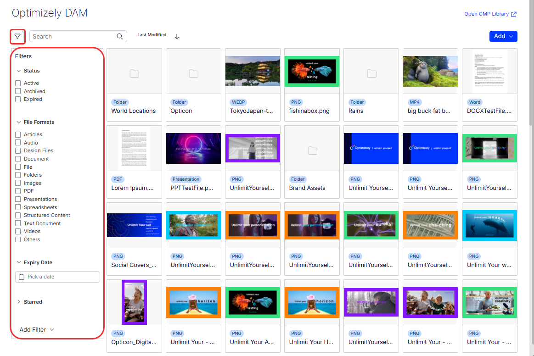Open the World Locations folder icon

[x=134, y=73]
